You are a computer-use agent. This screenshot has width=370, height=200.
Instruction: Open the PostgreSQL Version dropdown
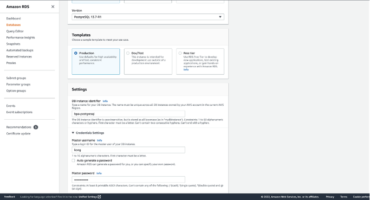tap(148, 17)
